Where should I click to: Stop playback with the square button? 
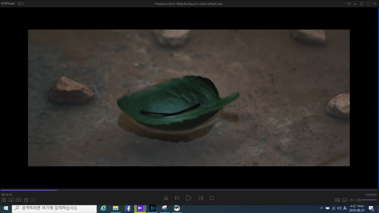[212, 198]
